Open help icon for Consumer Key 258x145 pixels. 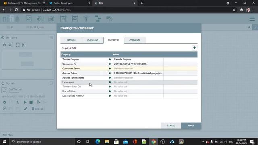(110, 64)
